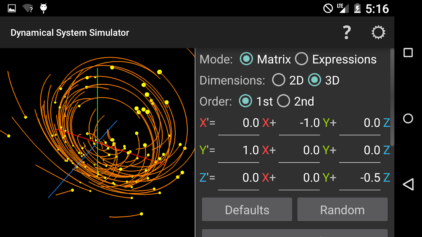Tap the Android debug icon in status bar
This screenshot has width=422, height=237.
coord(44,8)
